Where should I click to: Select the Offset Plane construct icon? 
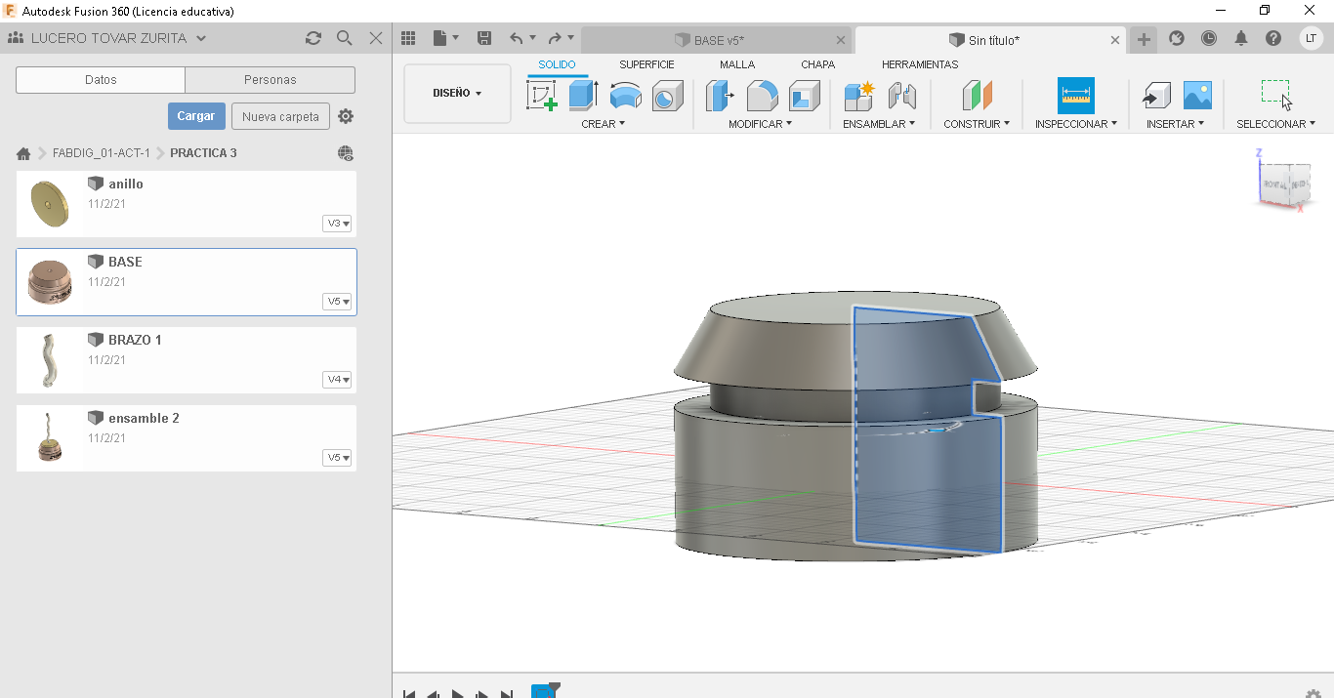977,96
